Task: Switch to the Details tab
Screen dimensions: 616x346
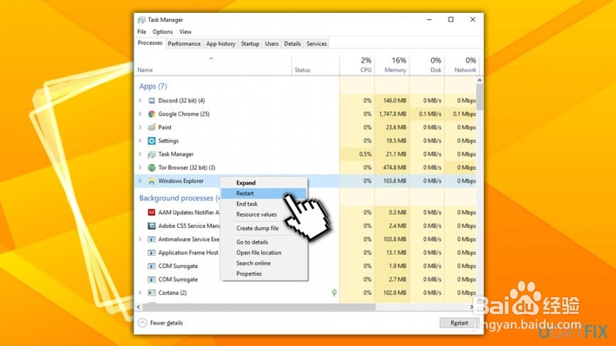Action: tap(292, 44)
